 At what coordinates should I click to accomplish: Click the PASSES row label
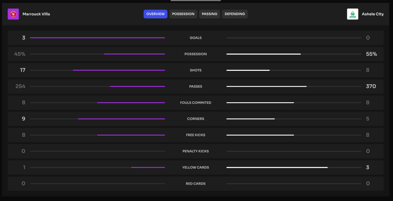point(196,87)
